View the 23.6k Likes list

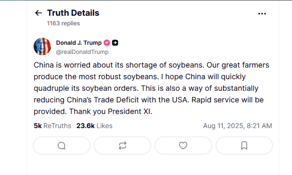[x=95, y=126]
